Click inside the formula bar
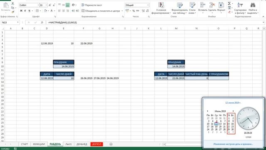 point(154,22)
